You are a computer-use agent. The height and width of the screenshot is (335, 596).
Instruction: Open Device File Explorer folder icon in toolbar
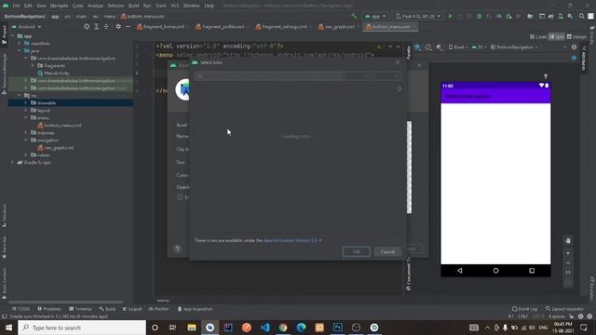click(x=530, y=17)
